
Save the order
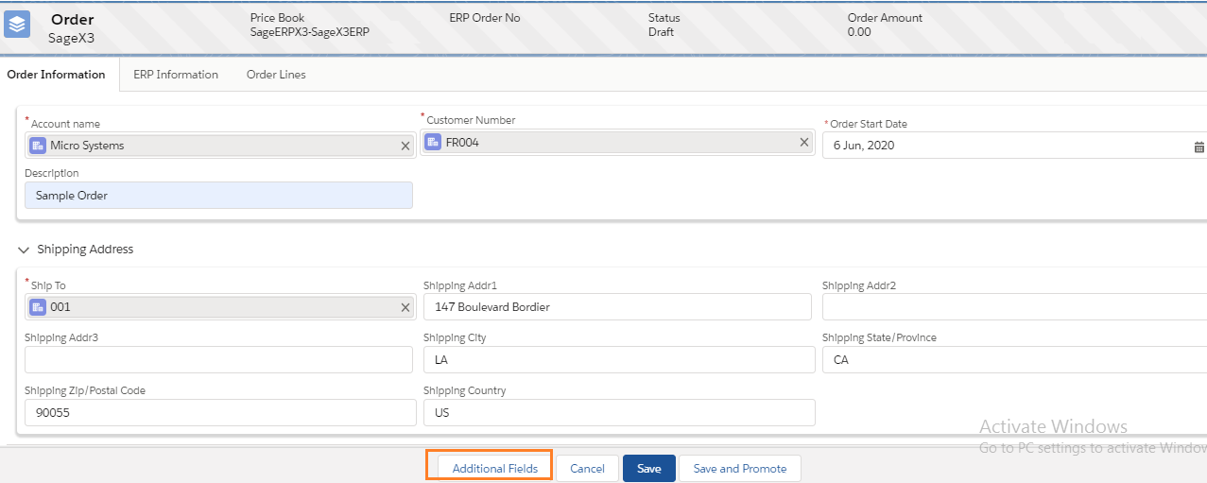tap(649, 469)
